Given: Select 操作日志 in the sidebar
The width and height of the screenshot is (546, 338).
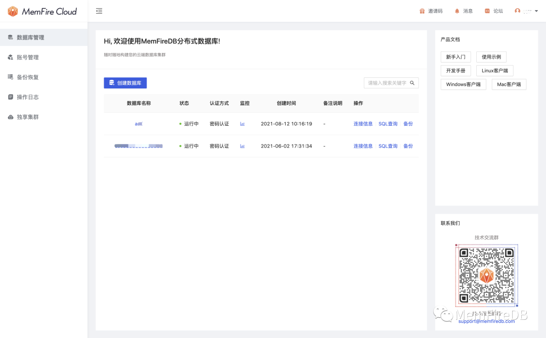Looking at the screenshot, I should click(x=44, y=97).
